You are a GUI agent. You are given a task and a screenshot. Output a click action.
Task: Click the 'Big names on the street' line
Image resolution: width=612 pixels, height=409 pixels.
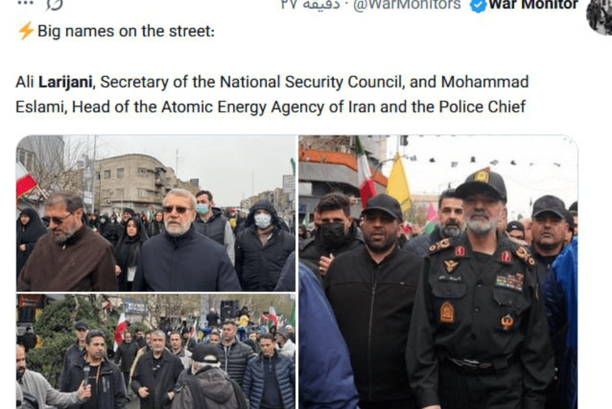pos(126,31)
